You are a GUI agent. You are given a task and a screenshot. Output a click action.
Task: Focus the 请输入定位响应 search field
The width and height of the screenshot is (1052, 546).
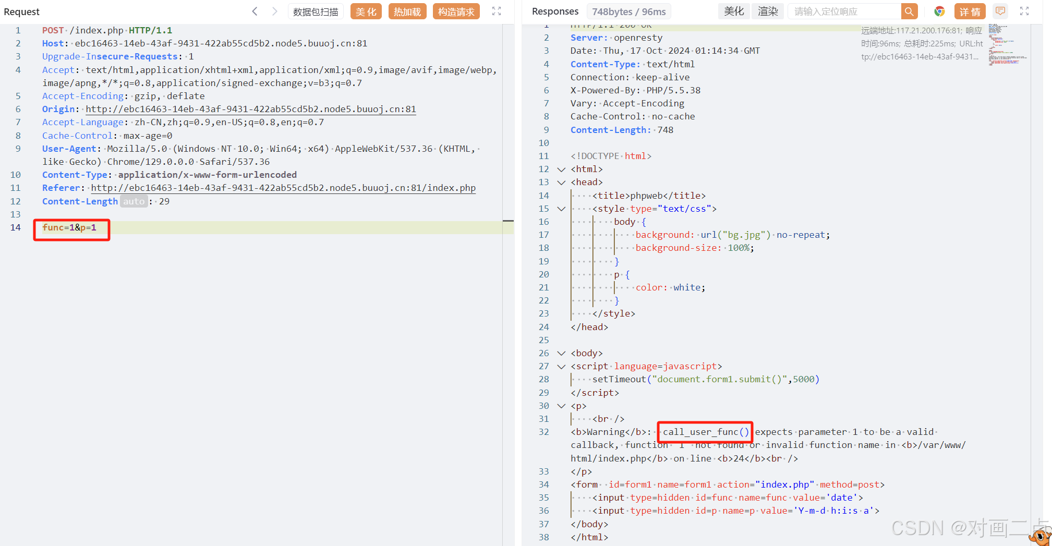click(x=845, y=11)
